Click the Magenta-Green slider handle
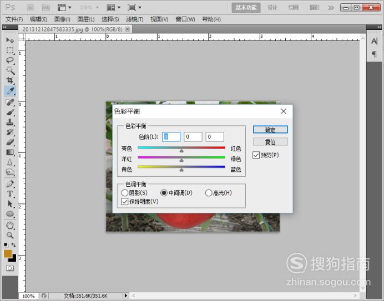 (x=181, y=160)
